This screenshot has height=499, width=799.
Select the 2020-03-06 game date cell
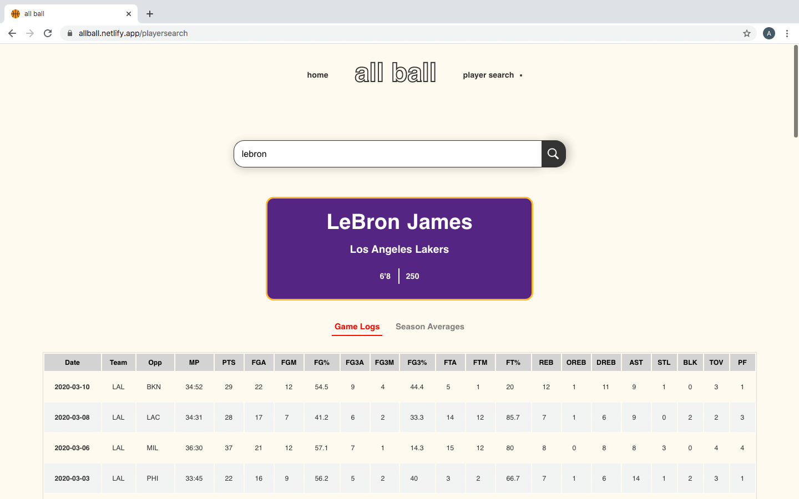click(72, 448)
